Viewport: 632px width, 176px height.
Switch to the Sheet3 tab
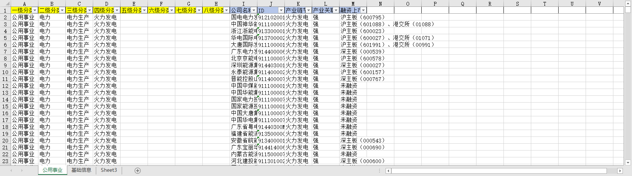point(109,170)
